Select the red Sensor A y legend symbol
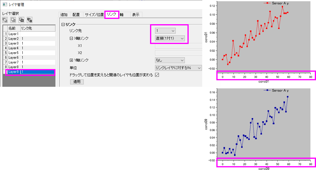 pos(267,3)
